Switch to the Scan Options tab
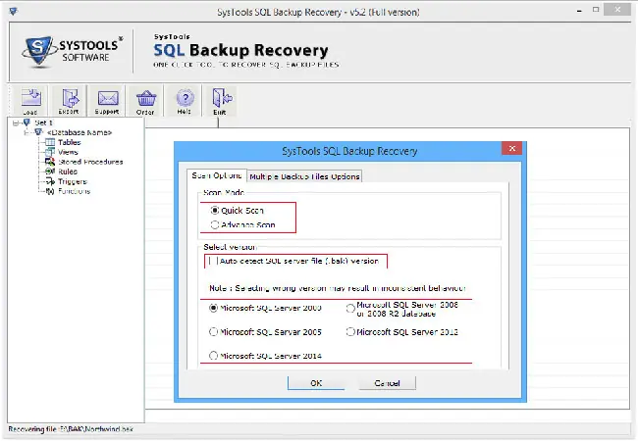The width and height of the screenshot is (638, 441). click(217, 175)
